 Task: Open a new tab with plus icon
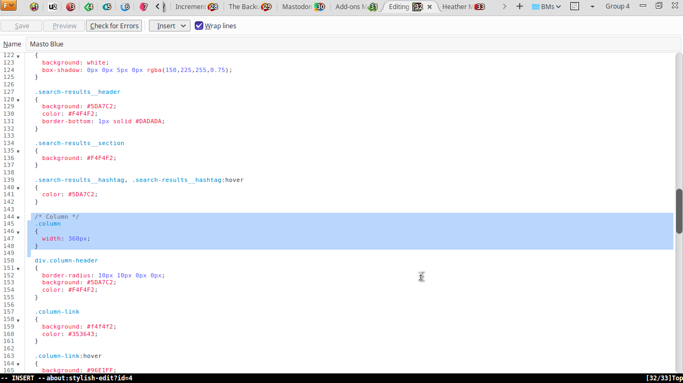[520, 6]
